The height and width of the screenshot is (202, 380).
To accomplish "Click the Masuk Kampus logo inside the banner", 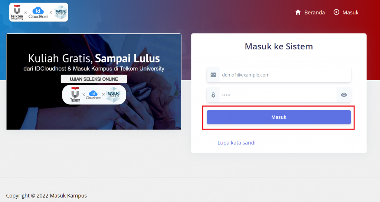I will (x=114, y=94).
